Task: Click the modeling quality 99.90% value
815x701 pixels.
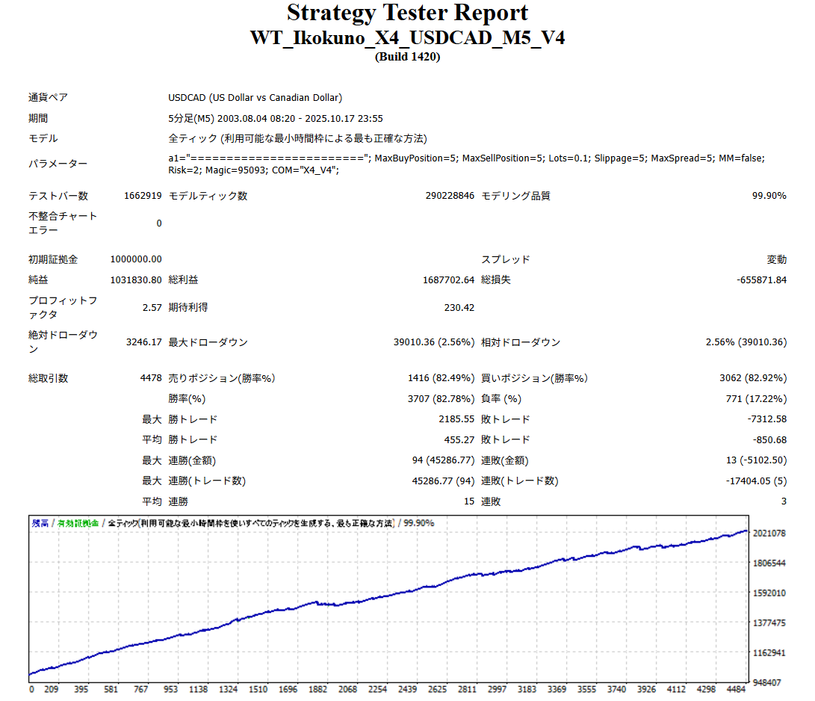Action: pos(769,196)
